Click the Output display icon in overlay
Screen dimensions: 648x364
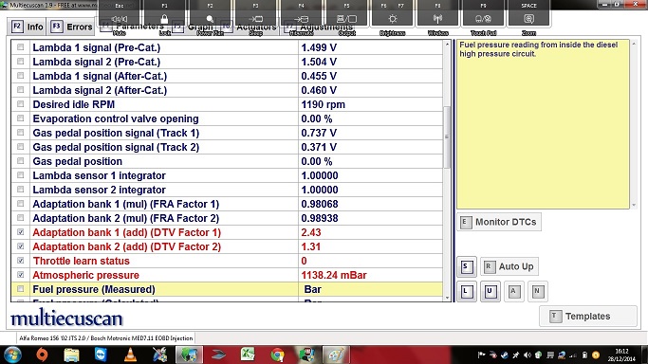coord(346,19)
